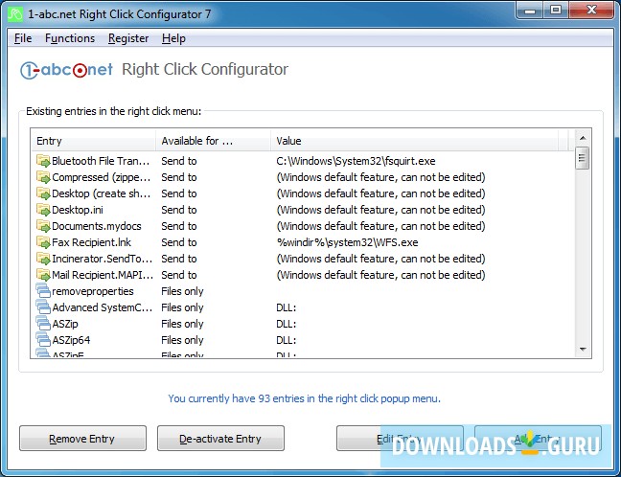Click the Add Entry button
621x477 pixels.
538,439
